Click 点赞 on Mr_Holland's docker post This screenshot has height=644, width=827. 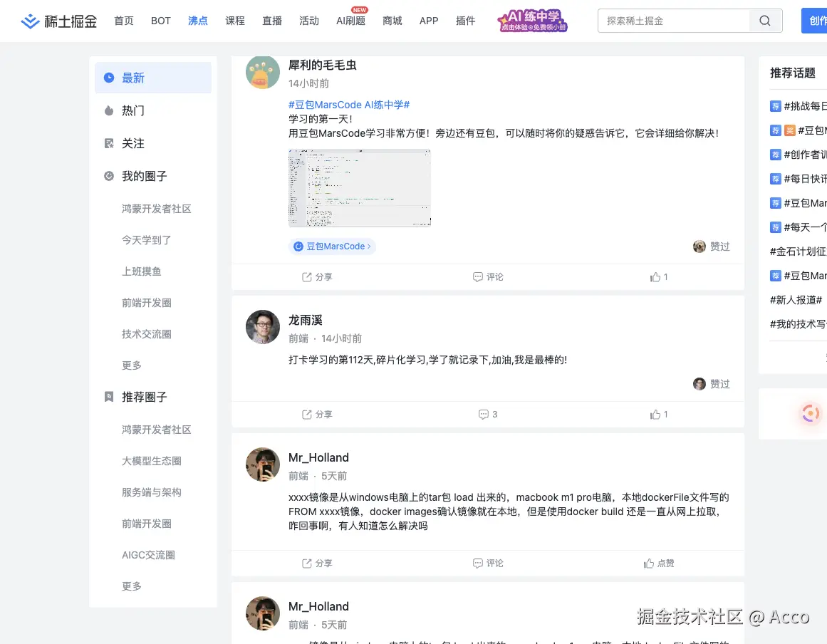(x=659, y=563)
